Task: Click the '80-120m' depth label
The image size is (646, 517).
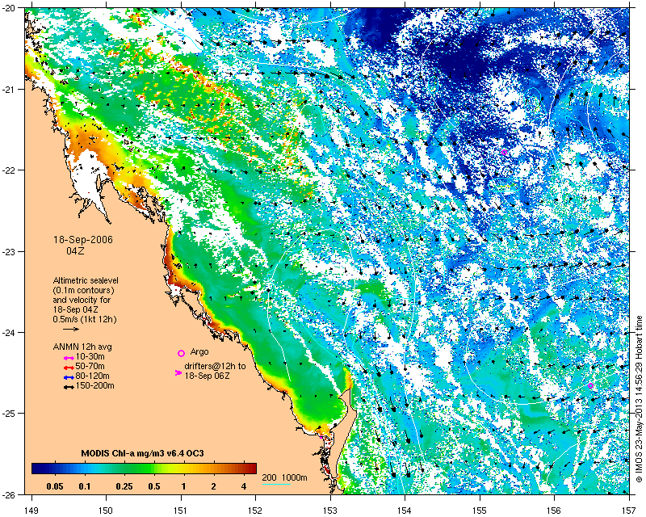Action: (x=92, y=376)
